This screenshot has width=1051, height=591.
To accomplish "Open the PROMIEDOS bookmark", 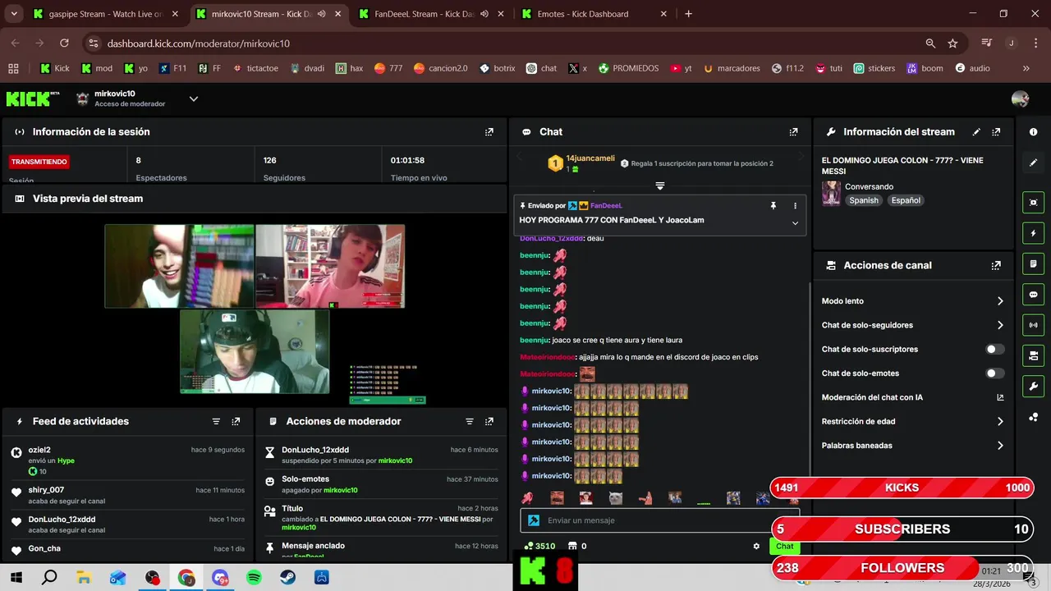I will 628,69.
